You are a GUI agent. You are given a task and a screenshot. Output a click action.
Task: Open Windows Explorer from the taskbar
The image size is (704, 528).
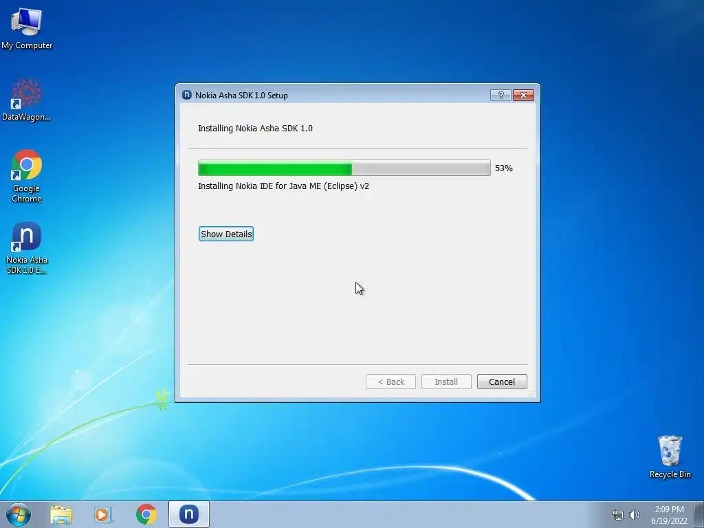61,514
